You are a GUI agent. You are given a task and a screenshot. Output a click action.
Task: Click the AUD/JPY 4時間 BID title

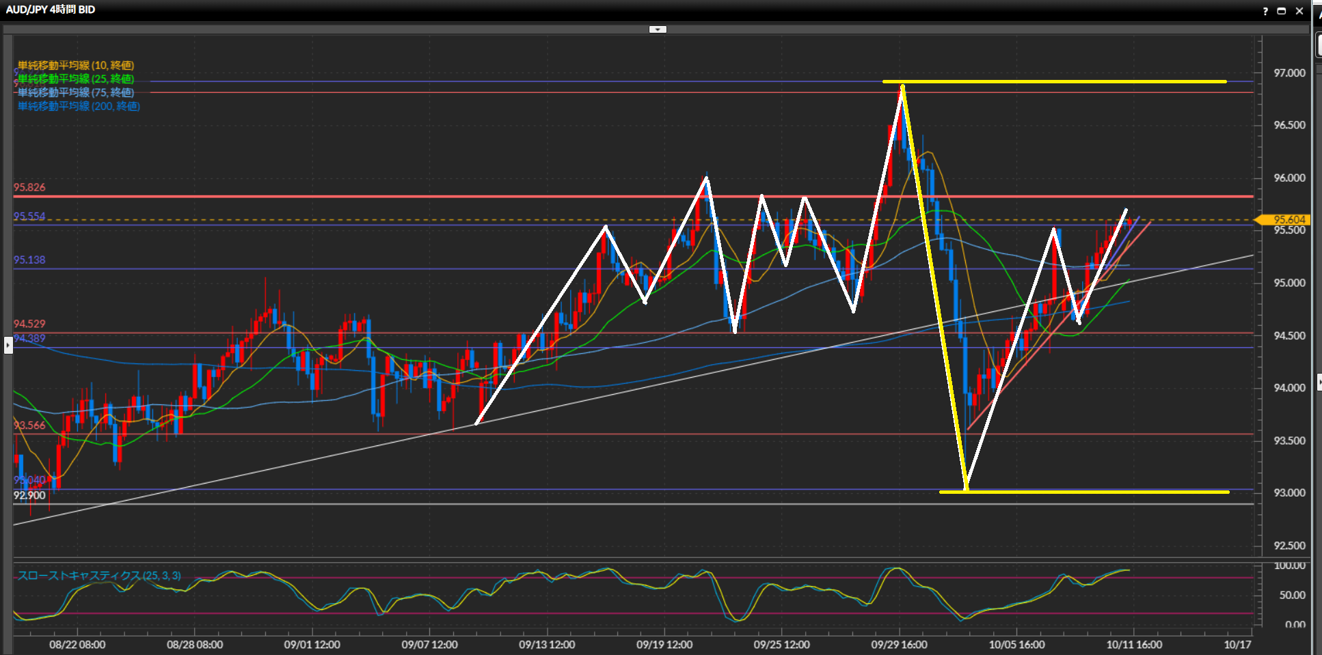[51, 10]
